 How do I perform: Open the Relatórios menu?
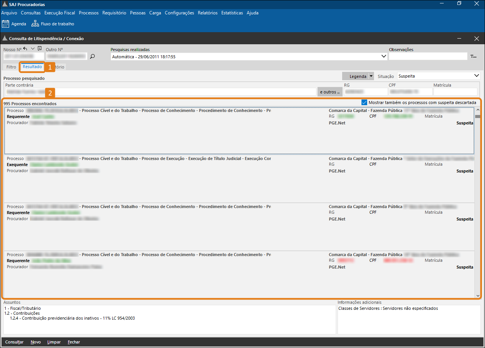[208, 13]
